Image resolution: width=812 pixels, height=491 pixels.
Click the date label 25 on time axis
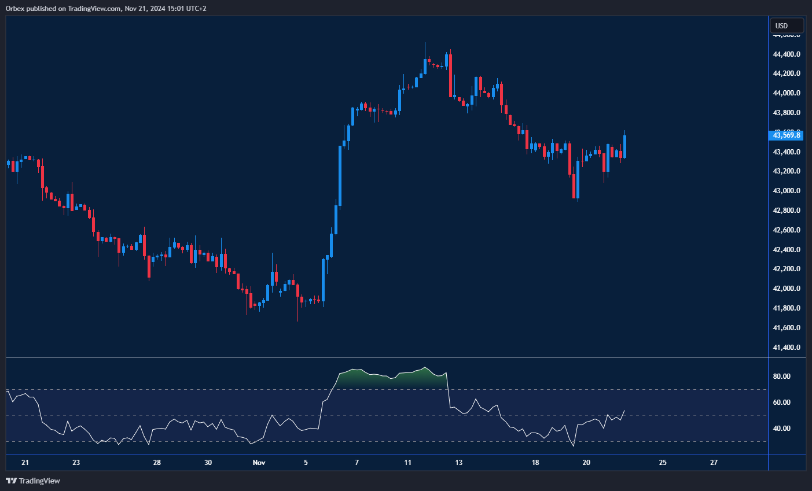pos(663,463)
